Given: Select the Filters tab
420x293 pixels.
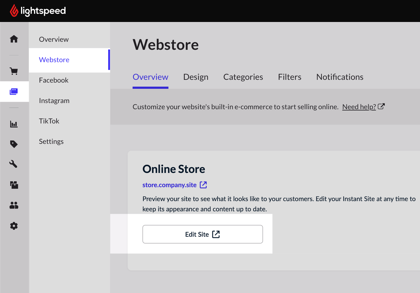Looking at the screenshot, I should click(290, 77).
